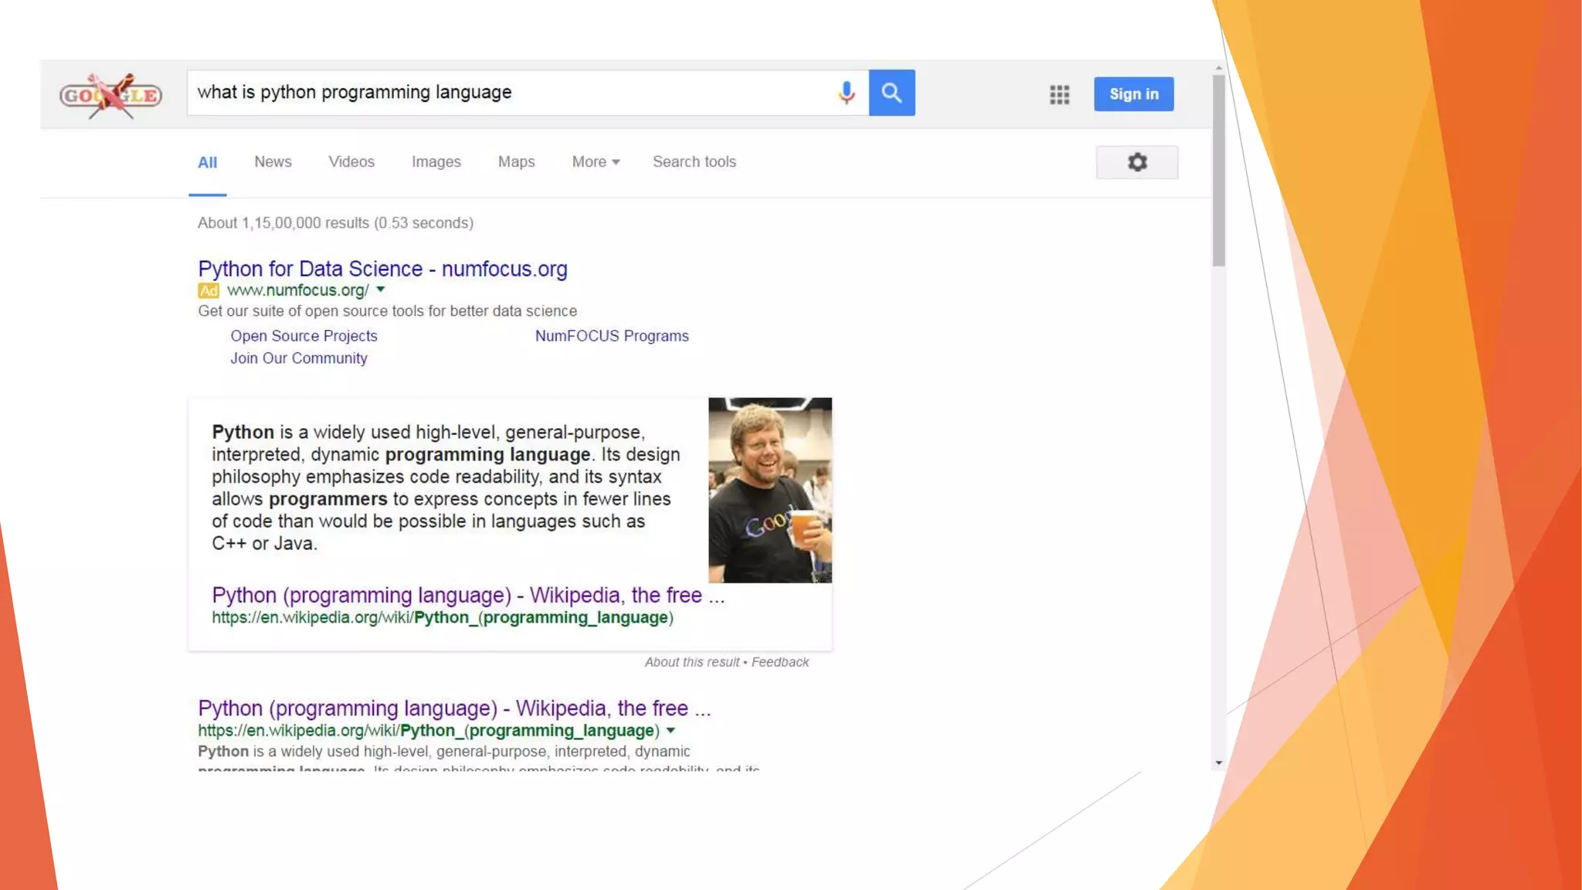Click the Feedback link below featured snippet
This screenshot has width=1582, height=890.
point(779,662)
